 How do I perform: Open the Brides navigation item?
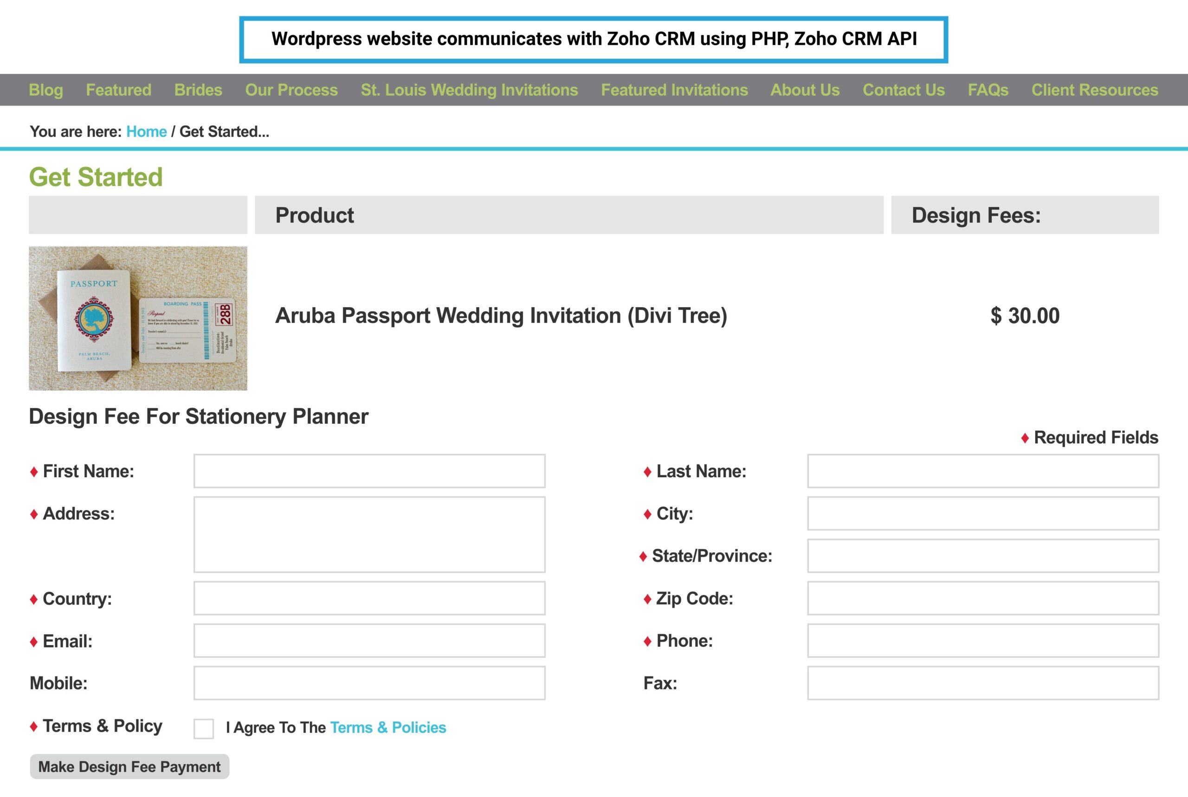(x=198, y=90)
